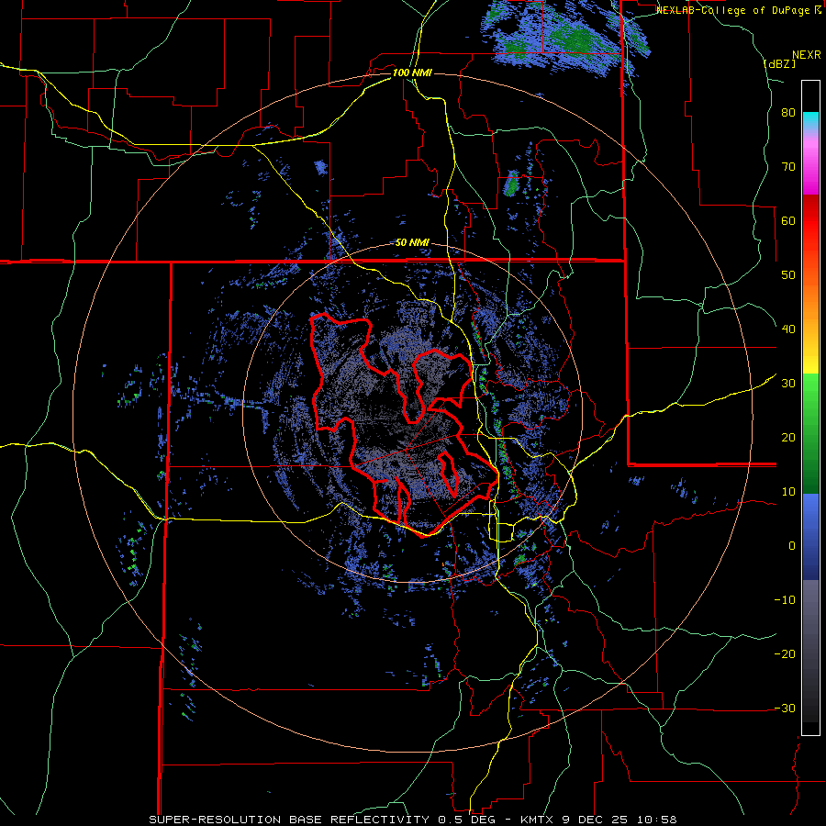Image resolution: width=826 pixels, height=826 pixels.
Task: Click the 60 value on dBZ scale
Action: pos(788,220)
